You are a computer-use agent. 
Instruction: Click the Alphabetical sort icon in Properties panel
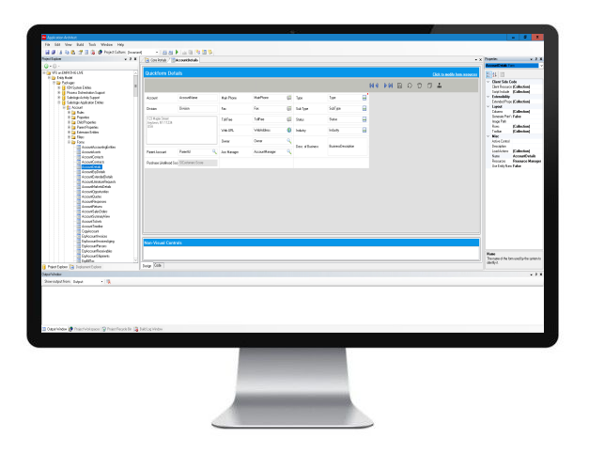(495, 74)
